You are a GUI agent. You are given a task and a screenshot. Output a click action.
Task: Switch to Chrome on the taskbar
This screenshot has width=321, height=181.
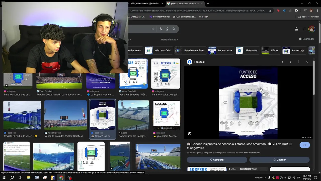61,178
